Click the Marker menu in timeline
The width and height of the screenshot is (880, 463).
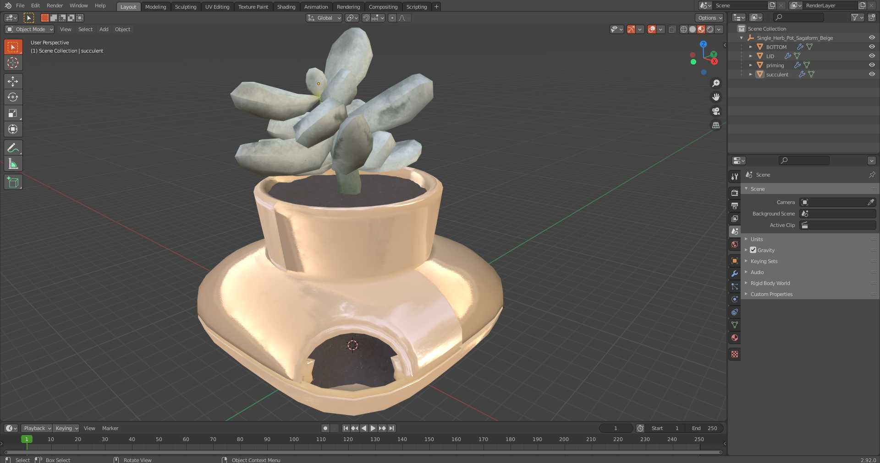[x=110, y=428]
